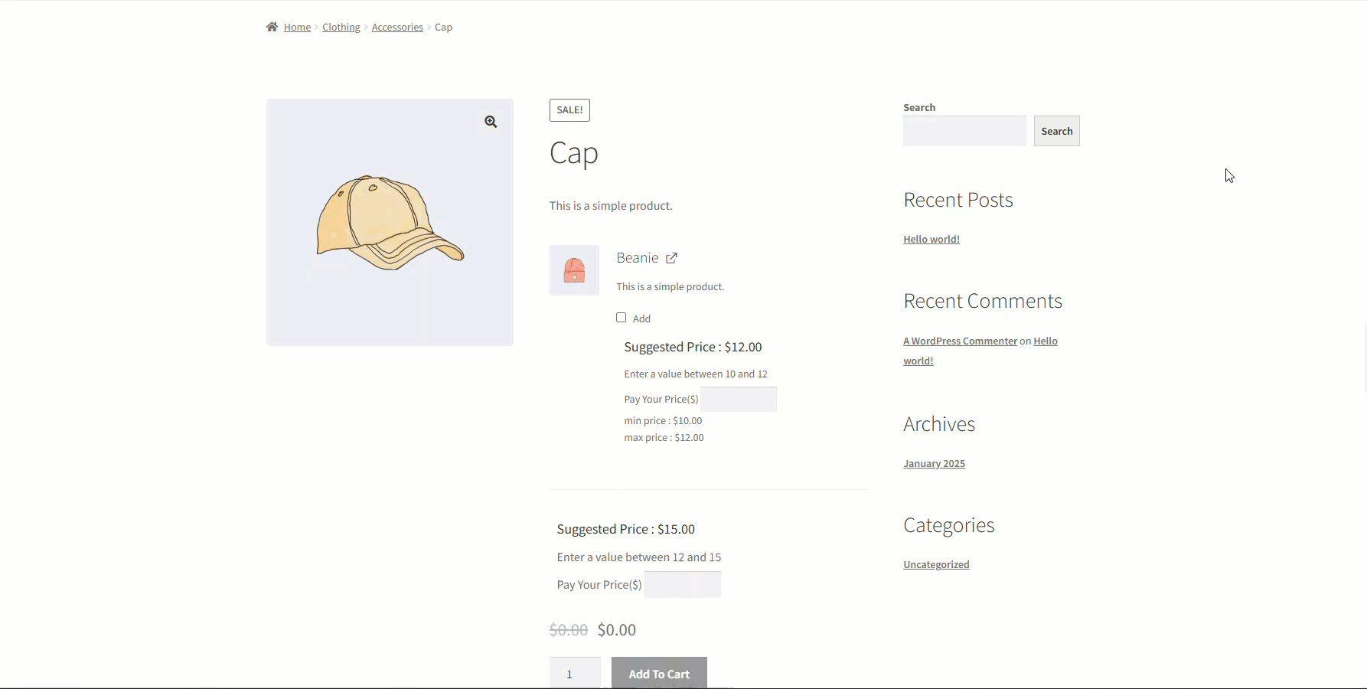Focus the sidebar Search input field
1367x689 pixels.
[x=964, y=131]
